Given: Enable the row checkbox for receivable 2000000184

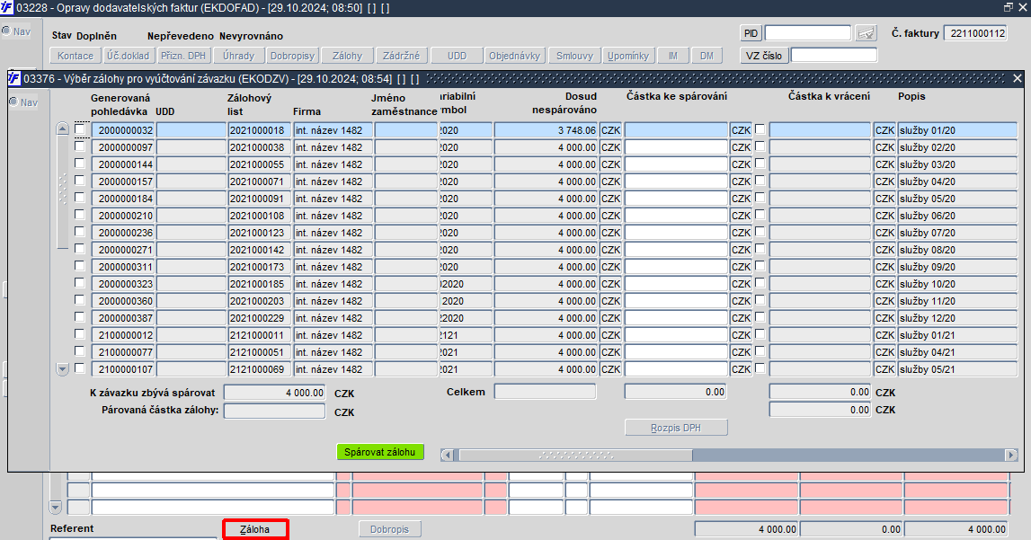Looking at the screenshot, I should [80, 198].
